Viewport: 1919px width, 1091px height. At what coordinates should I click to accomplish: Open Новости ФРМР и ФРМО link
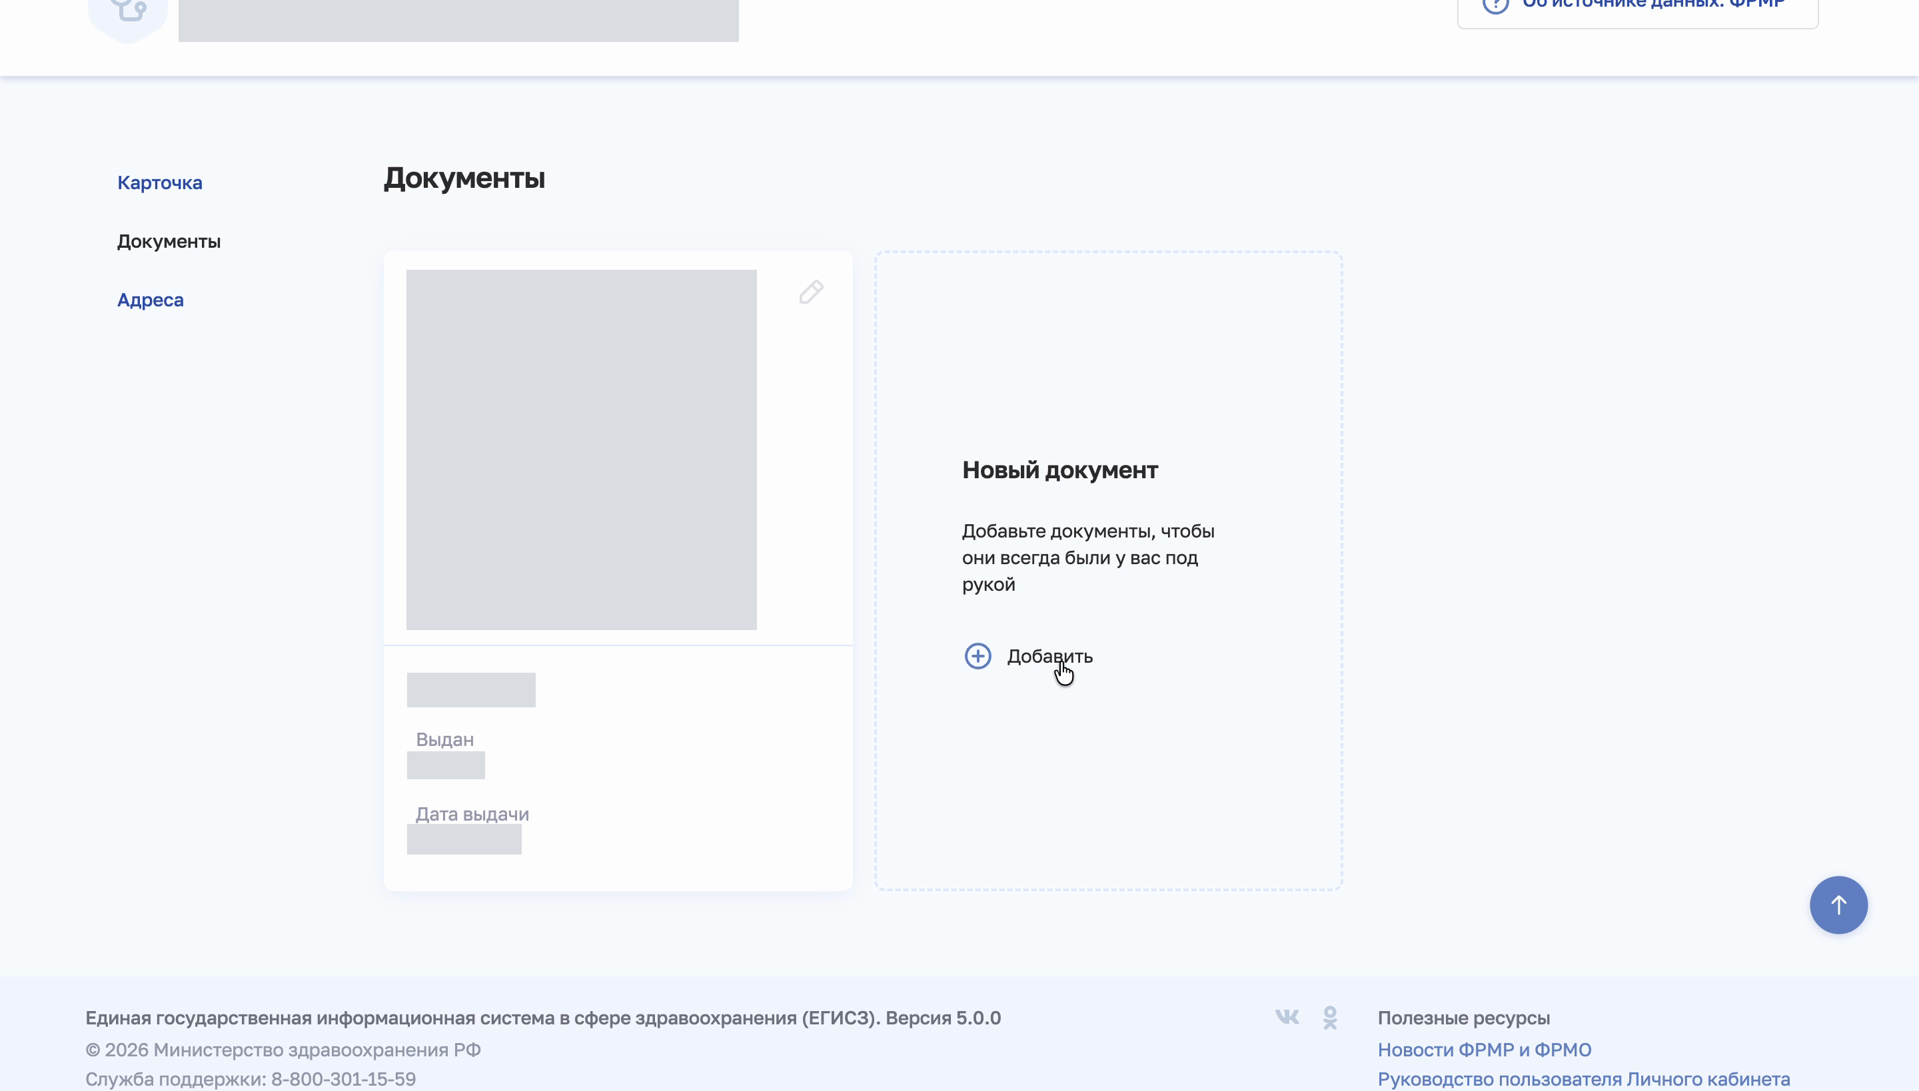1485,1050
